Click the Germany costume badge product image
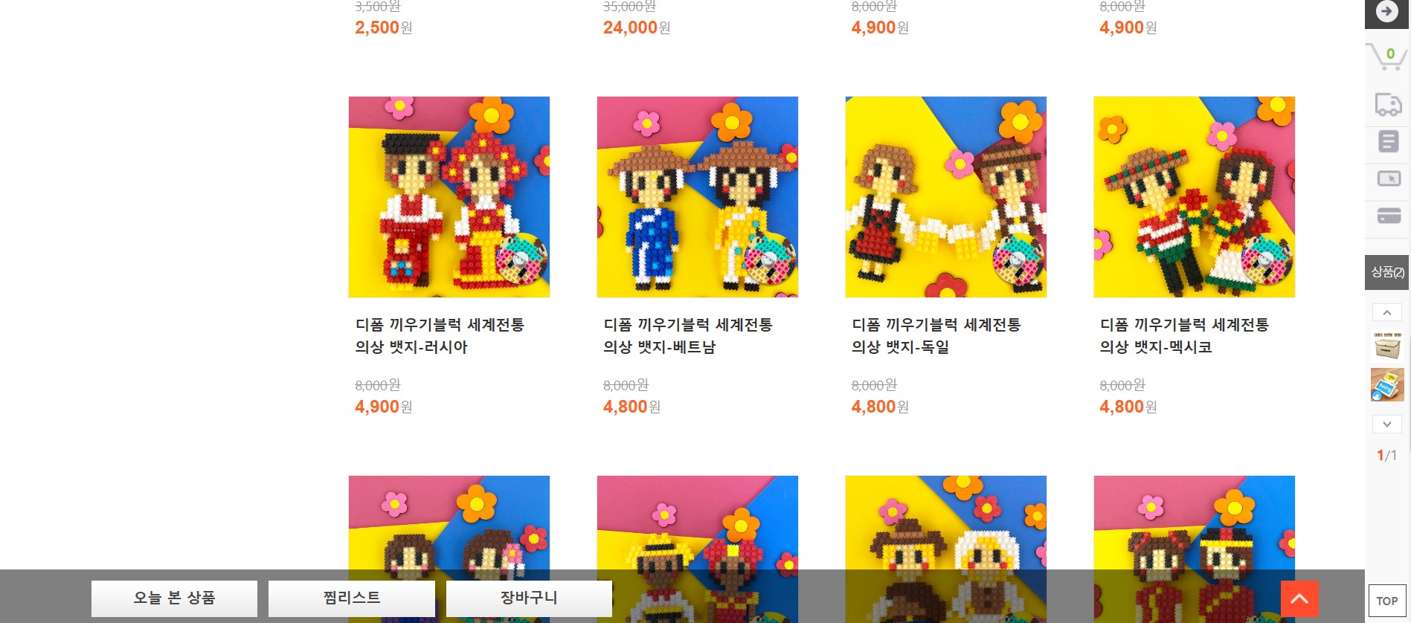The height and width of the screenshot is (623, 1411). click(x=945, y=197)
